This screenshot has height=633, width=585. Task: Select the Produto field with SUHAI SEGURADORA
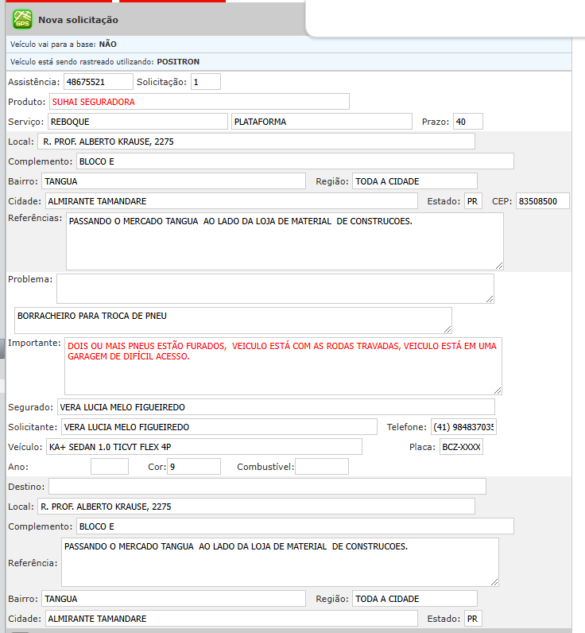coord(199,102)
